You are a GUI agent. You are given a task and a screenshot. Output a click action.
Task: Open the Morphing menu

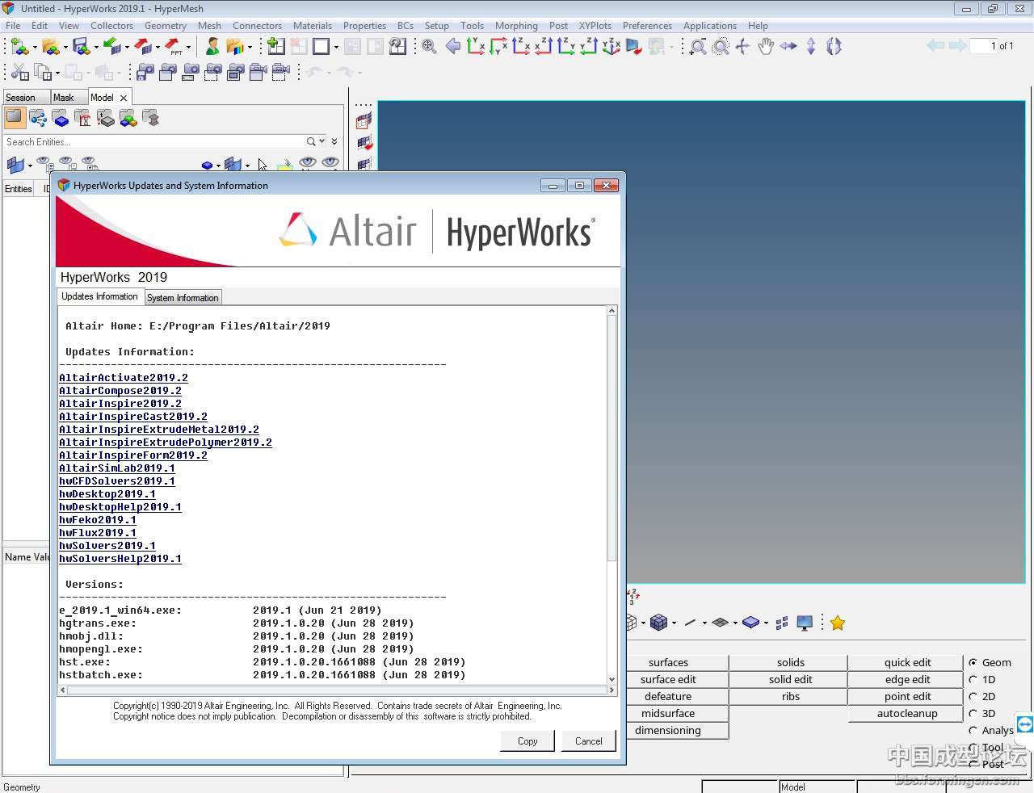pos(515,26)
